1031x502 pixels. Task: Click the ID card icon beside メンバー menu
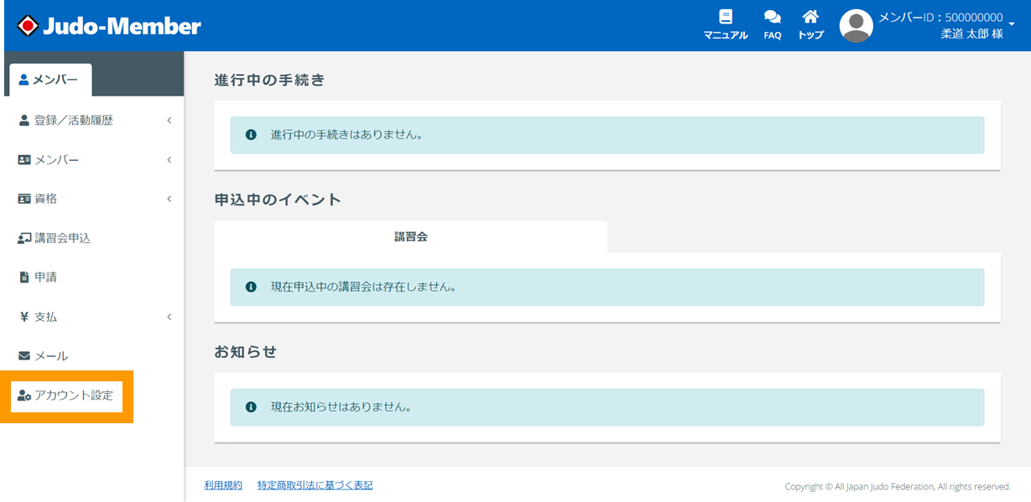(x=24, y=160)
